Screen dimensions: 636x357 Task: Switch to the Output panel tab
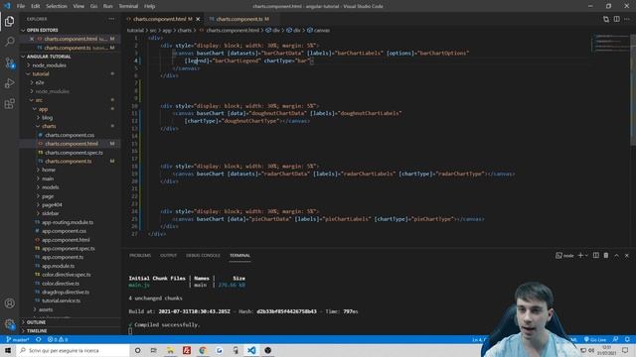[168, 256]
